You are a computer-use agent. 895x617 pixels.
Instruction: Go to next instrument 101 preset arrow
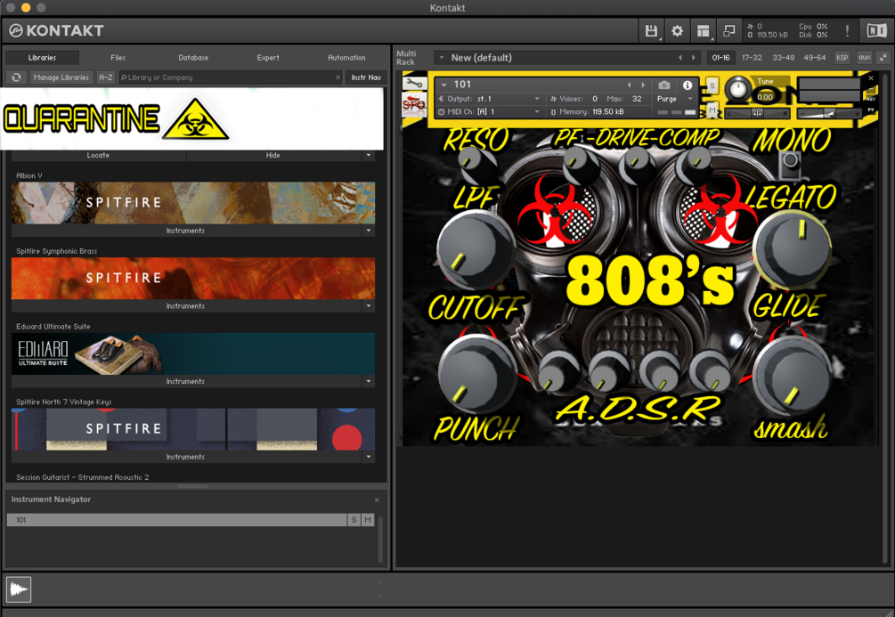643,85
